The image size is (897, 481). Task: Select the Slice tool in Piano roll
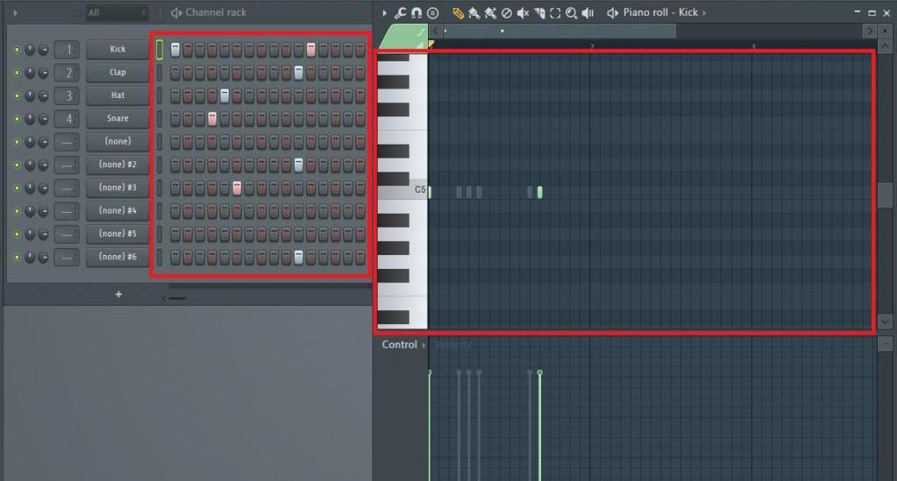pos(539,12)
